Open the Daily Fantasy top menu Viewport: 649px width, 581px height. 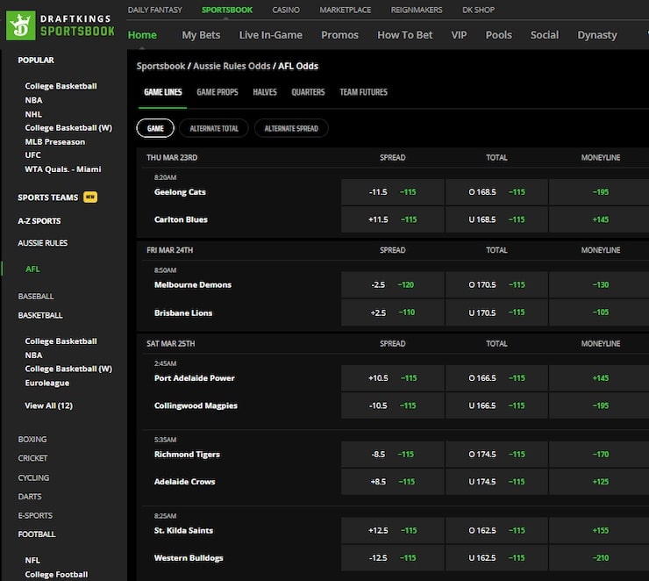155,10
